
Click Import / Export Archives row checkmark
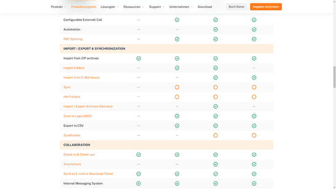216,106
